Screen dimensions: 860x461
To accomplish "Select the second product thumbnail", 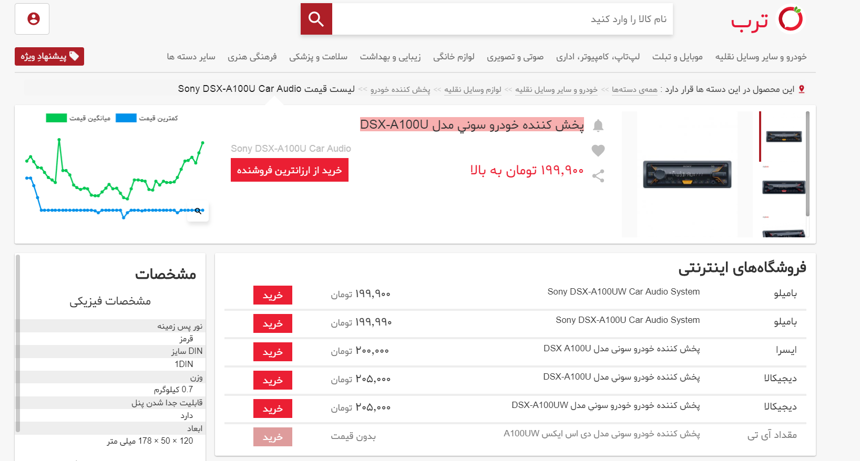I will [x=784, y=187].
